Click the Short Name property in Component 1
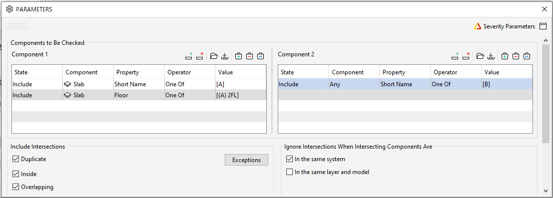This screenshot has width=553, height=198. (x=139, y=84)
